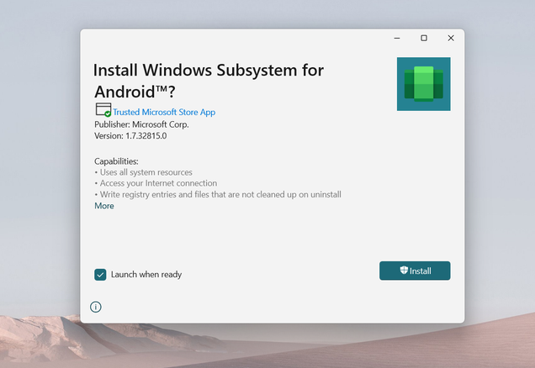Close the installer dialog
The height and width of the screenshot is (368, 535).
click(x=451, y=38)
